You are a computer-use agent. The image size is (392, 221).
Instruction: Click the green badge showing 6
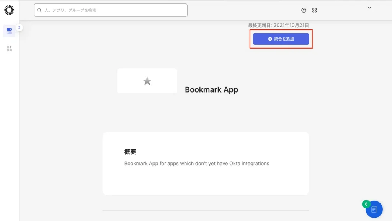tap(366, 204)
